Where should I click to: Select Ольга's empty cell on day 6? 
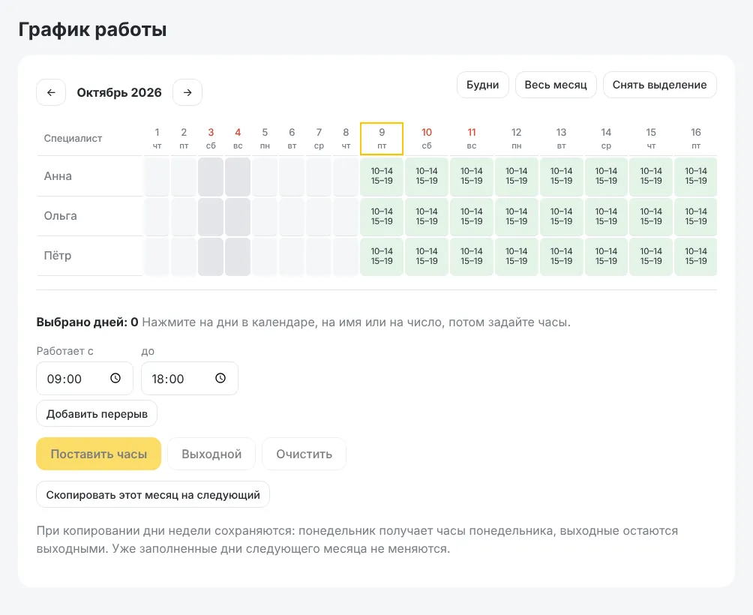click(292, 216)
